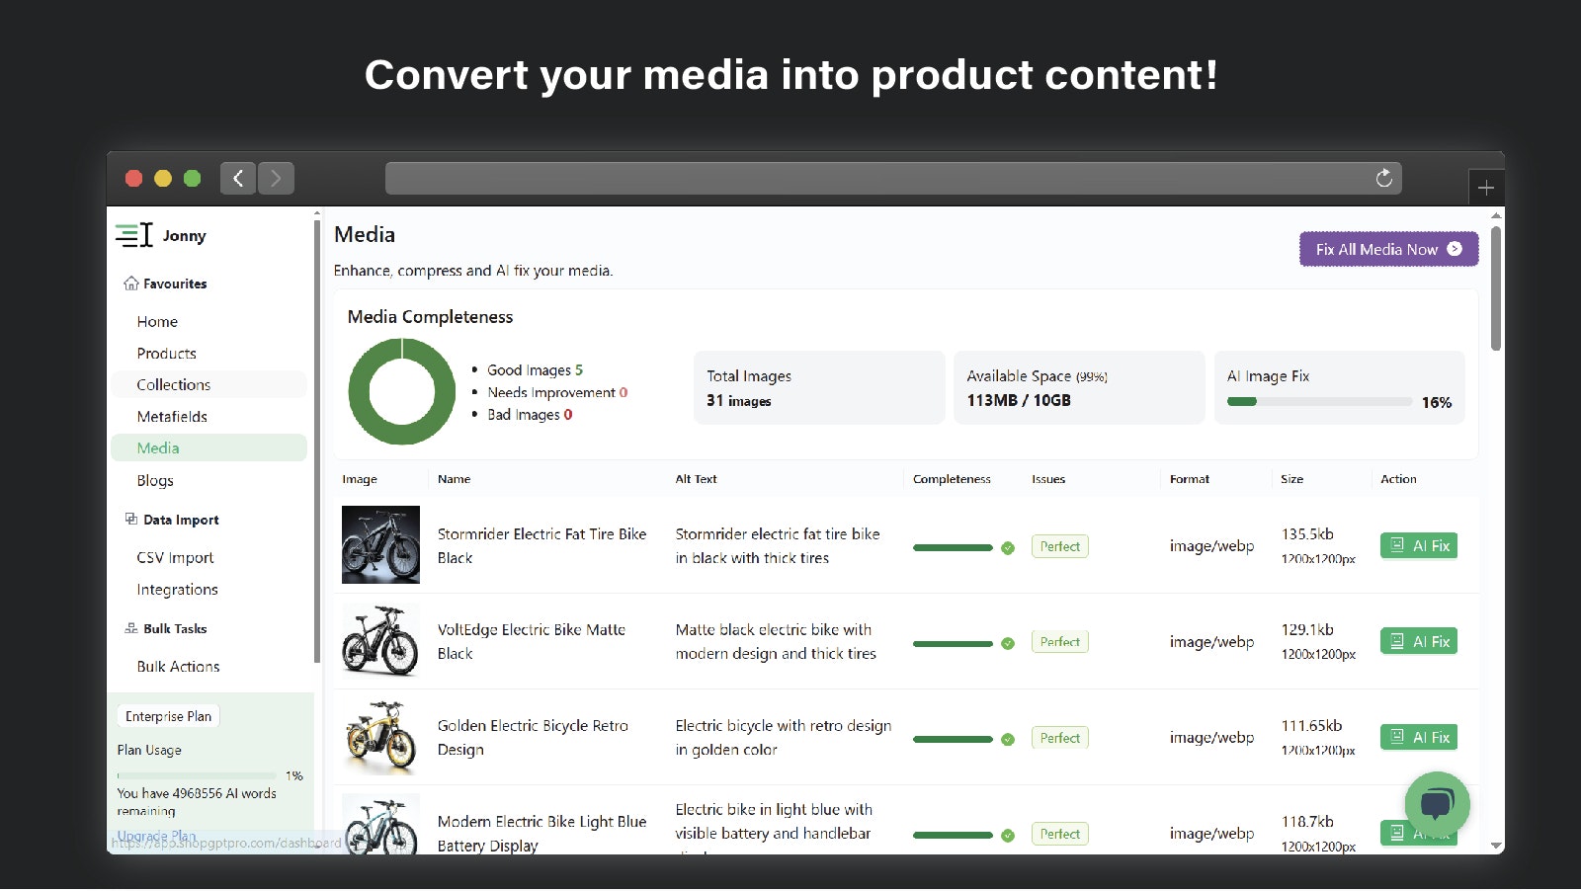Image resolution: width=1581 pixels, height=891 pixels.
Task: Open the chat support bubble
Action: [x=1437, y=804]
